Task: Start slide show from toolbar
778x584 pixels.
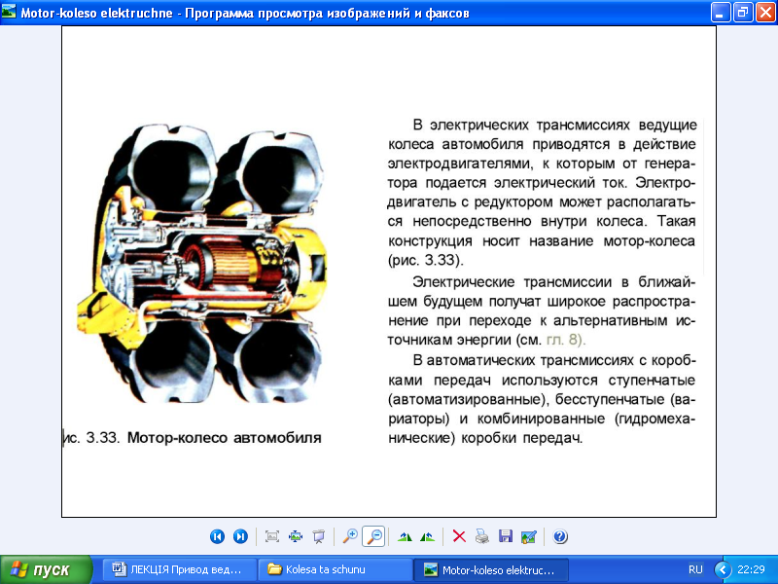Action: click(x=319, y=536)
